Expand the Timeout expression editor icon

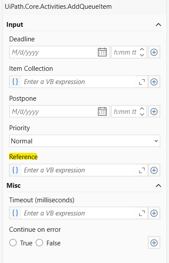tap(142, 213)
